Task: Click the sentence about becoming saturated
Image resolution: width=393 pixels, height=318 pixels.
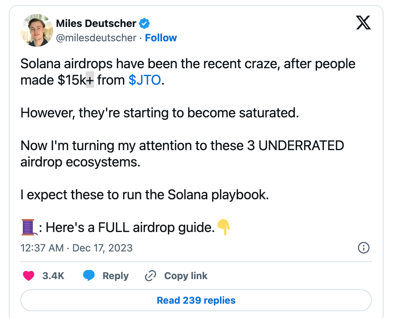Action: (x=159, y=113)
